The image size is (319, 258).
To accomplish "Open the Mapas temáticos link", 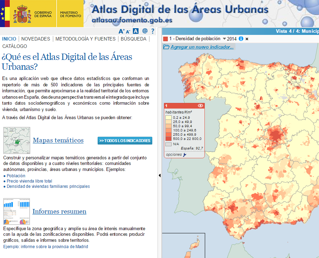I will [x=58, y=140].
